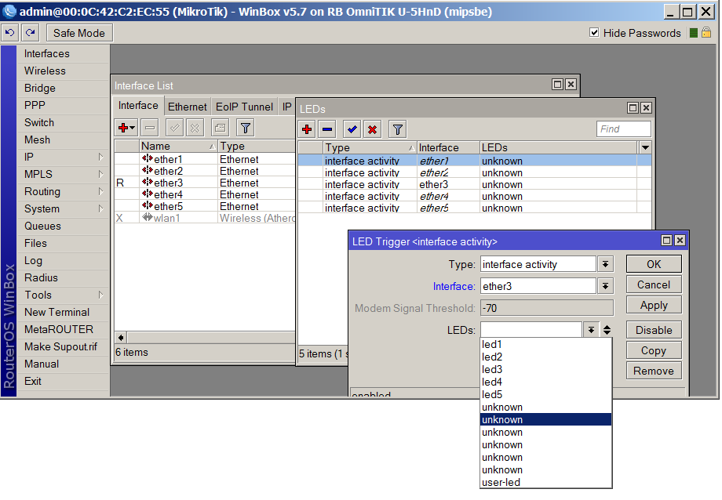The height and width of the screenshot is (500, 722).
Task: Expand the Routing submenu in sidebar
Action: 63,191
